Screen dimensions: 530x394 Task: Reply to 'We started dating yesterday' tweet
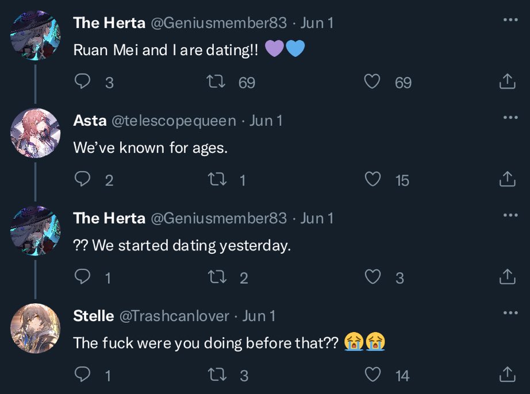(84, 277)
